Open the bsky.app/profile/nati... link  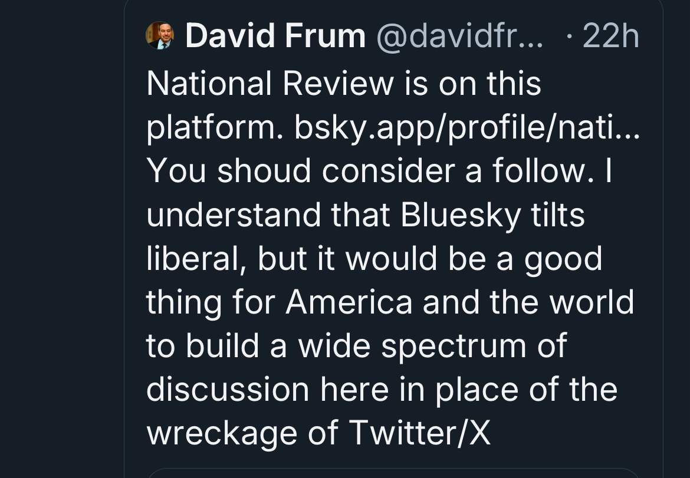[466, 127]
